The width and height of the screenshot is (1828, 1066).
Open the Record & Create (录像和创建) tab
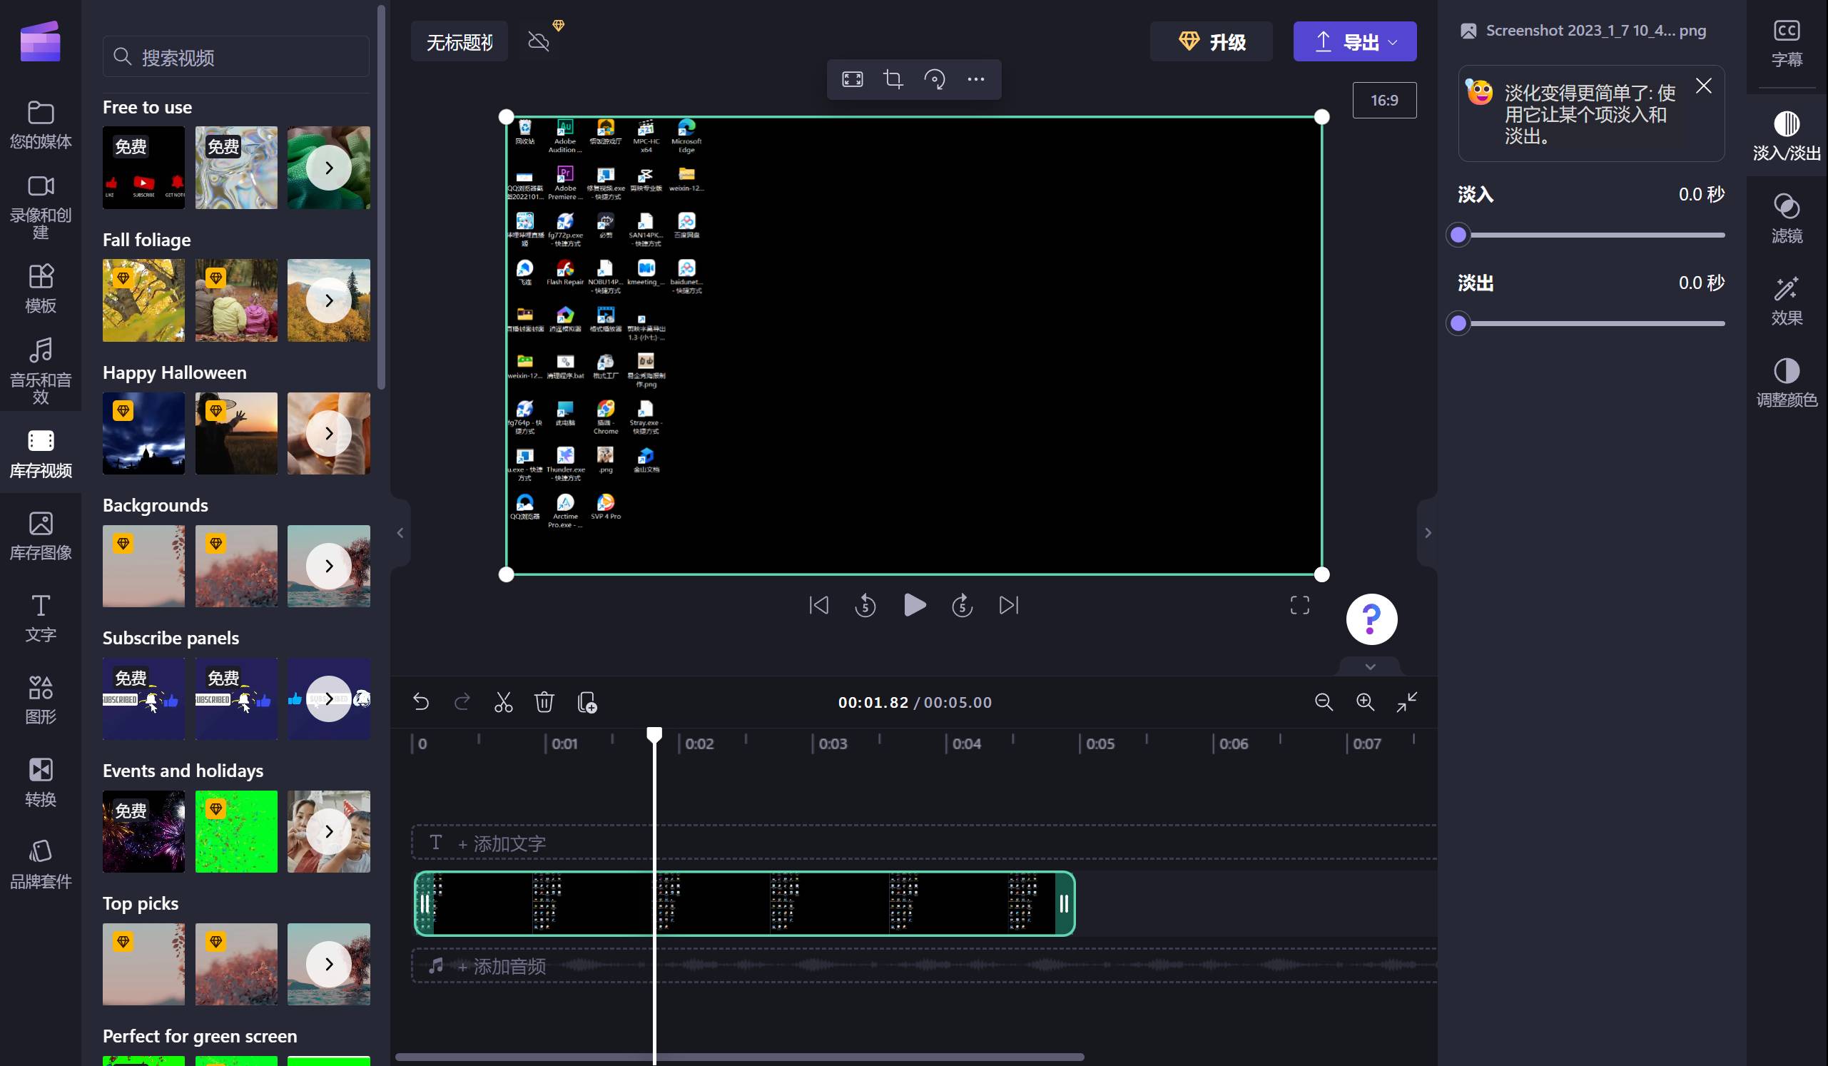(x=41, y=206)
